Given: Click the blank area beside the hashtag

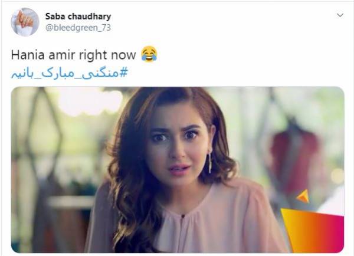Looking at the screenshot, I should point(235,74).
